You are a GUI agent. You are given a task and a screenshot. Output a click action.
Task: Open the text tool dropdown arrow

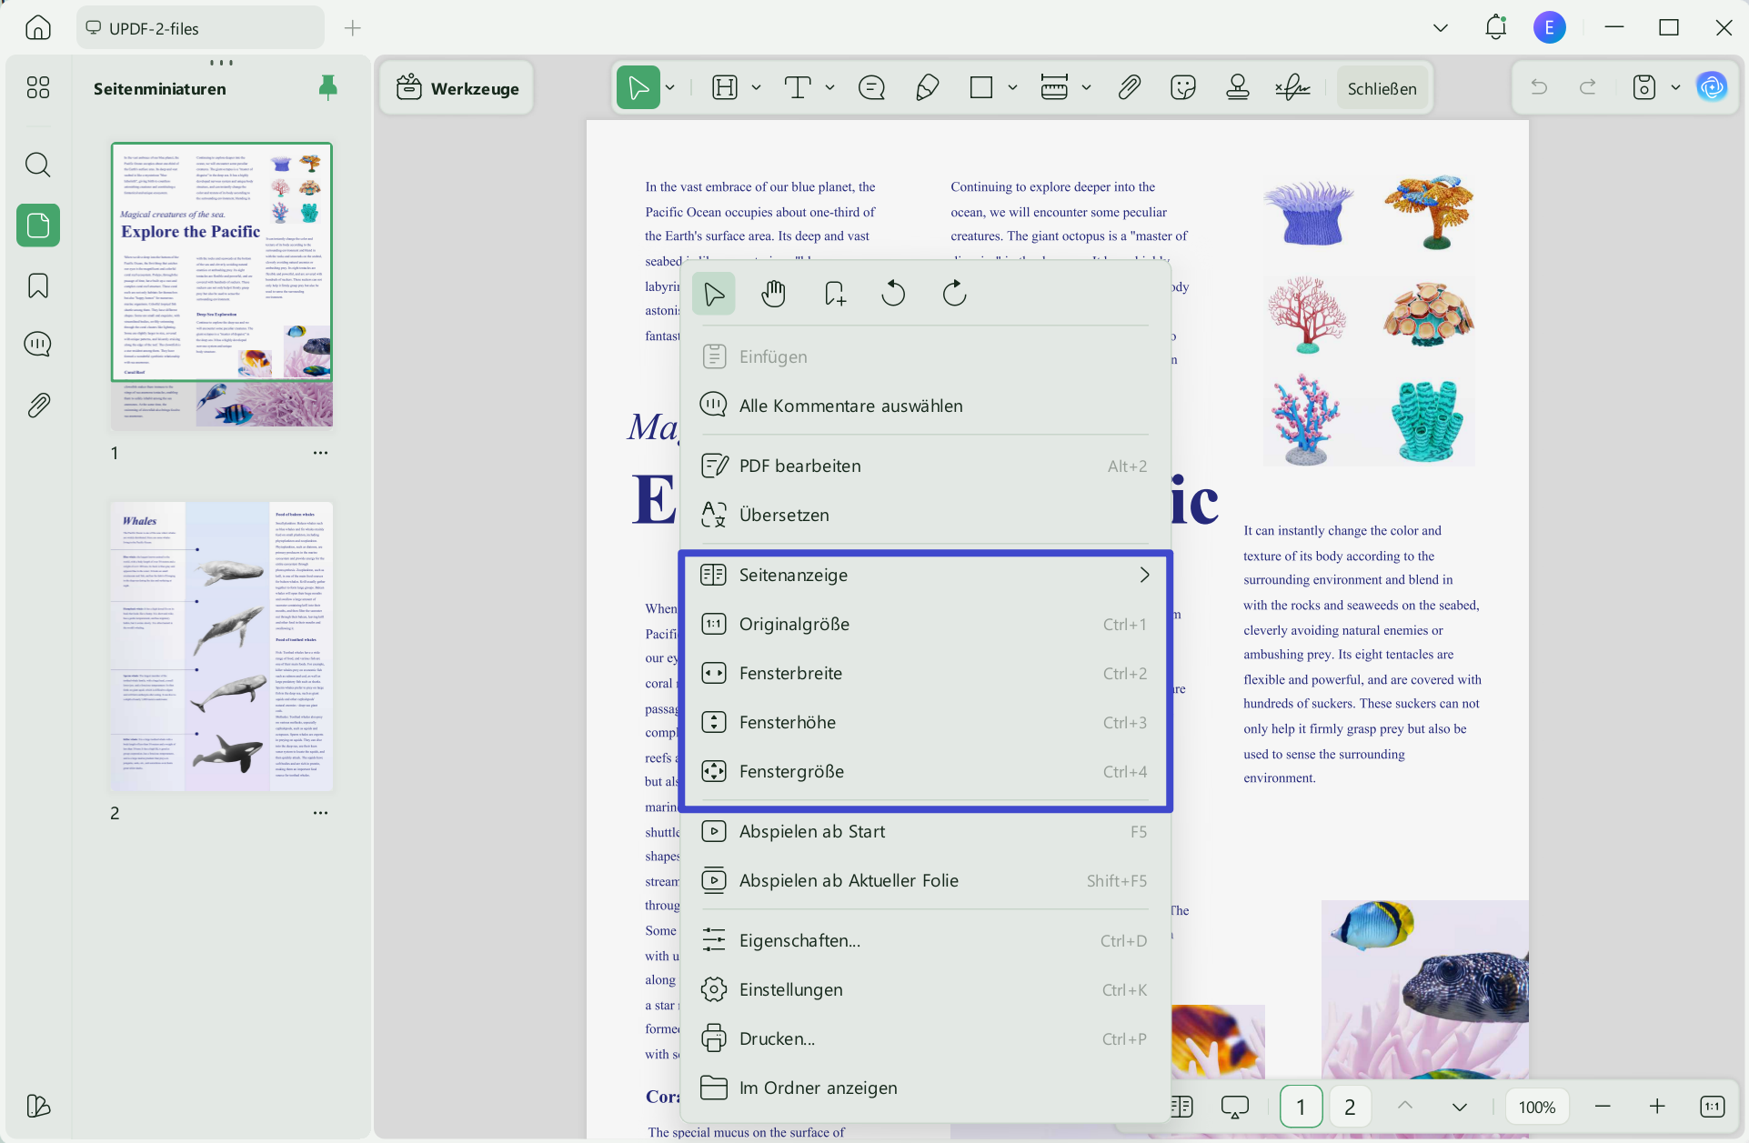pyautogui.click(x=829, y=87)
